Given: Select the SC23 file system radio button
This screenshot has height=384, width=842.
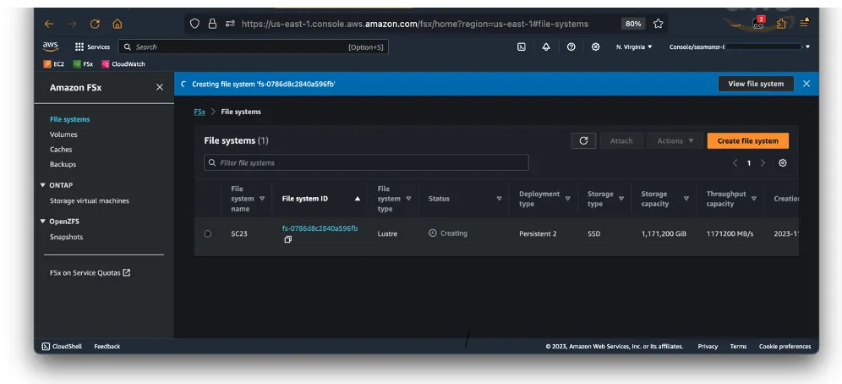Looking at the screenshot, I should click(208, 233).
